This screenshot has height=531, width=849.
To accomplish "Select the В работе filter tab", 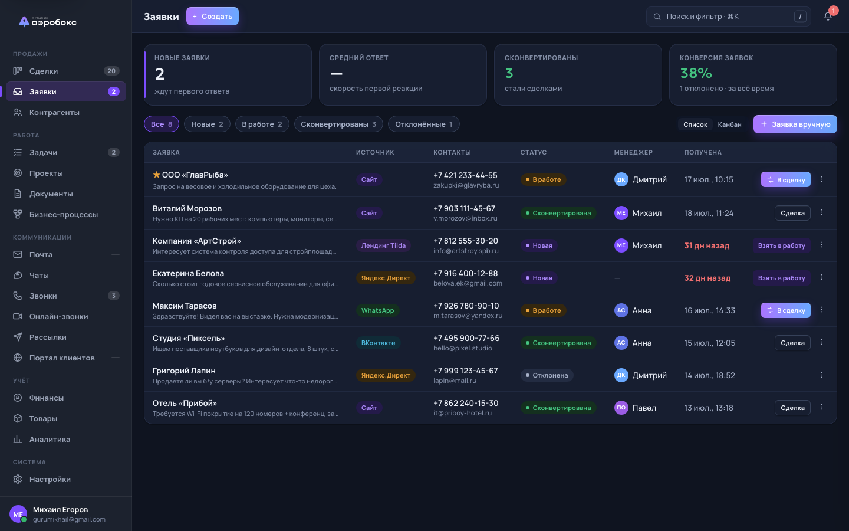I will click(x=262, y=124).
